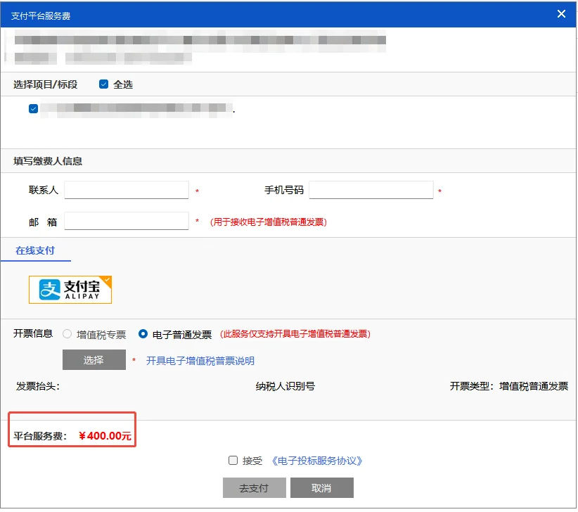Close the 支付平台服务费 payment dialog

click(560, 13)
